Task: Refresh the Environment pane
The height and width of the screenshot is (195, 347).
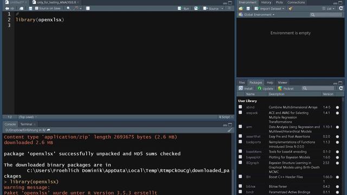Action: pos(341,9)
